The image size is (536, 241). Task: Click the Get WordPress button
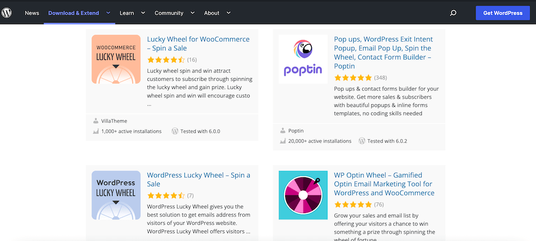pos(503,13)
